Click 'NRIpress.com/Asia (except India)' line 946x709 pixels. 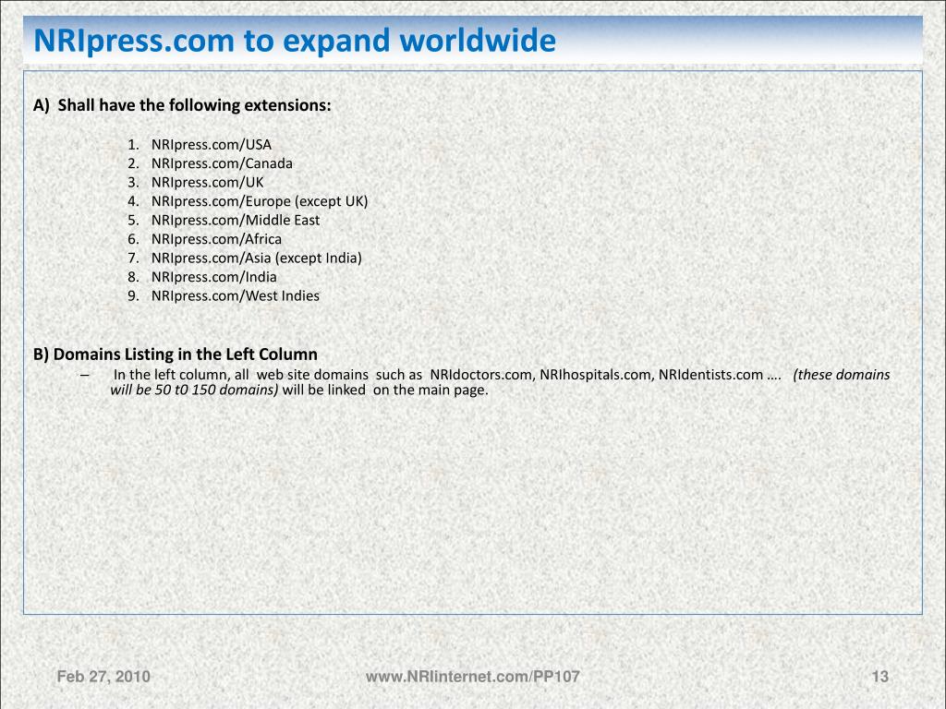click(x=257, y=258)
